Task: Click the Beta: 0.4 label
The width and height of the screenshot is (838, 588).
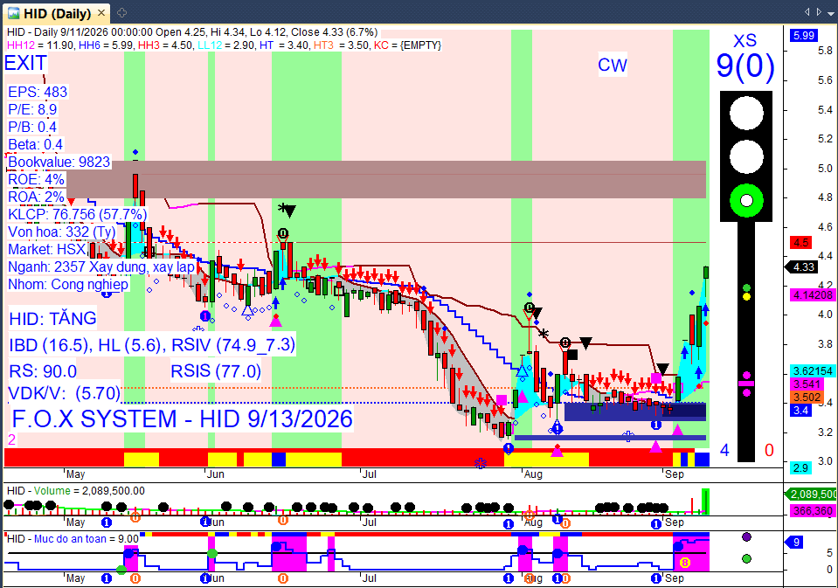Action: [x=35, y=145]
